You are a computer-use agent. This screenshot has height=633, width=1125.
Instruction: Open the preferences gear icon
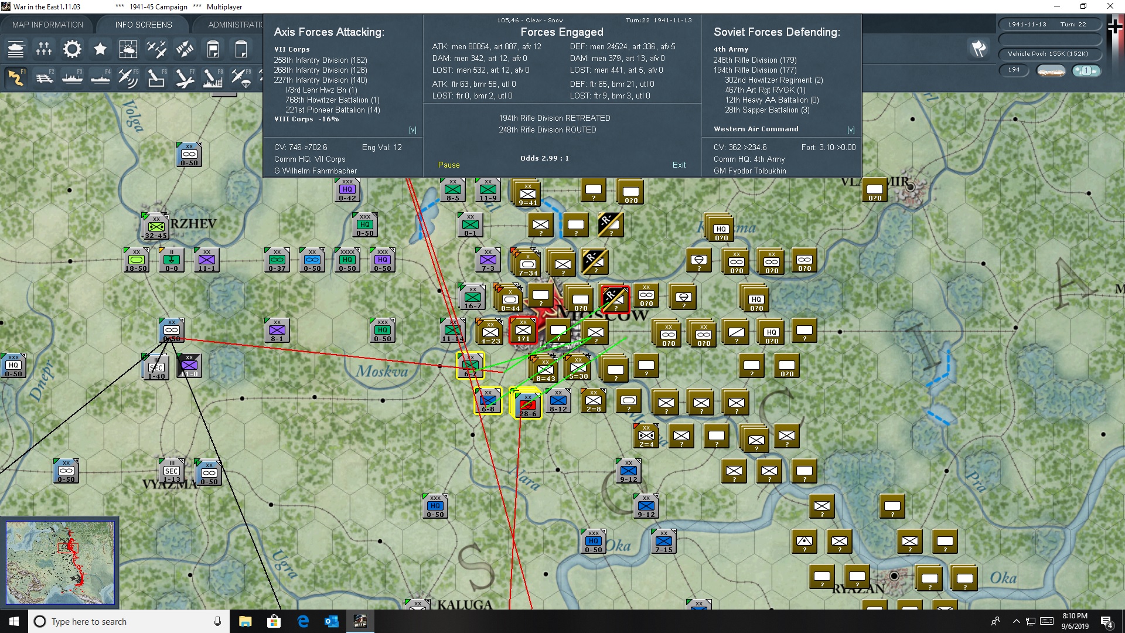click(x=72, y=49)
